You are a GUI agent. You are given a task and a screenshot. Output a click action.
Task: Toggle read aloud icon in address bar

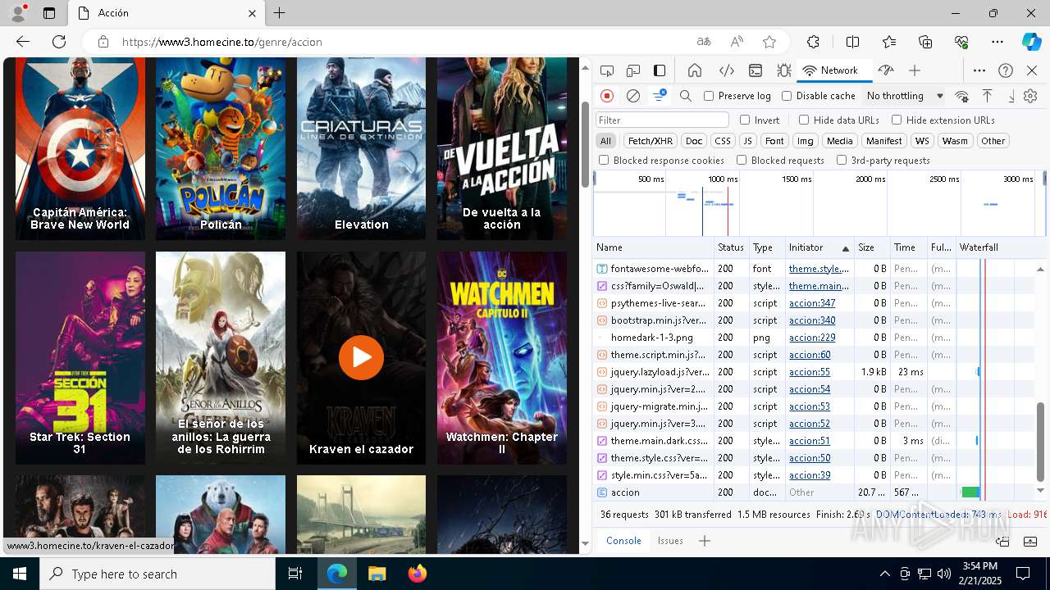(x=737, y=42)
